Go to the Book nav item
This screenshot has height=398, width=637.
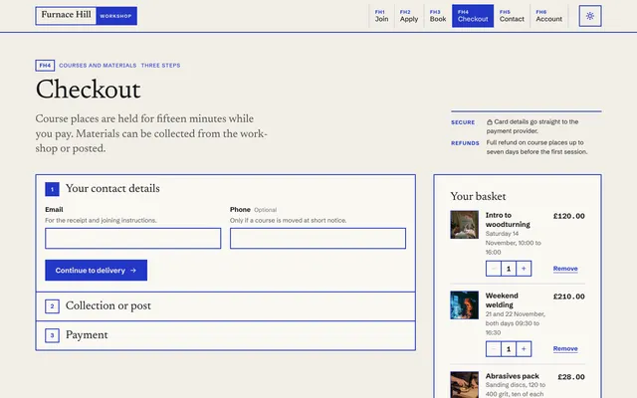tap(438, 16)
